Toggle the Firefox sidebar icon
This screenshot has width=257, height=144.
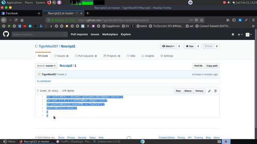click(234, 20)
